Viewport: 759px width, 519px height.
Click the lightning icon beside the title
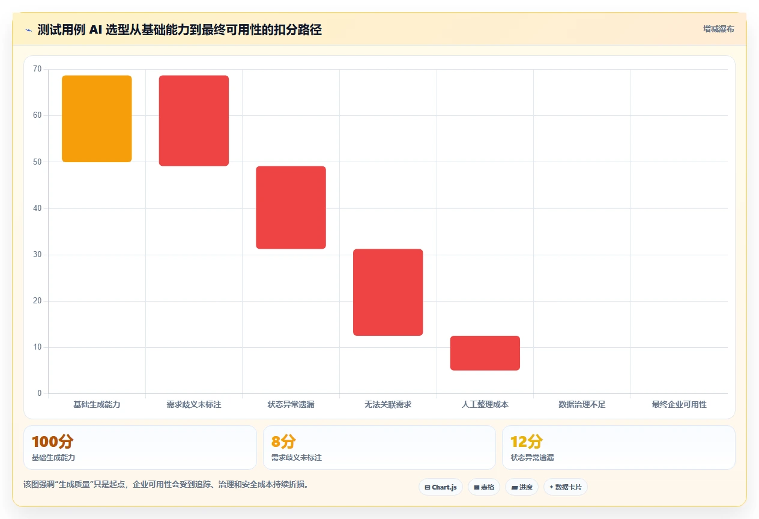(29, 30)
